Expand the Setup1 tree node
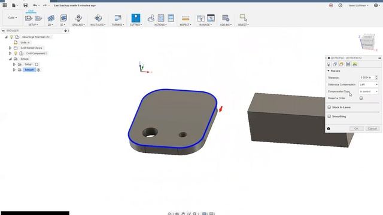This screenshot has width=383, height=215. point(14,64)
